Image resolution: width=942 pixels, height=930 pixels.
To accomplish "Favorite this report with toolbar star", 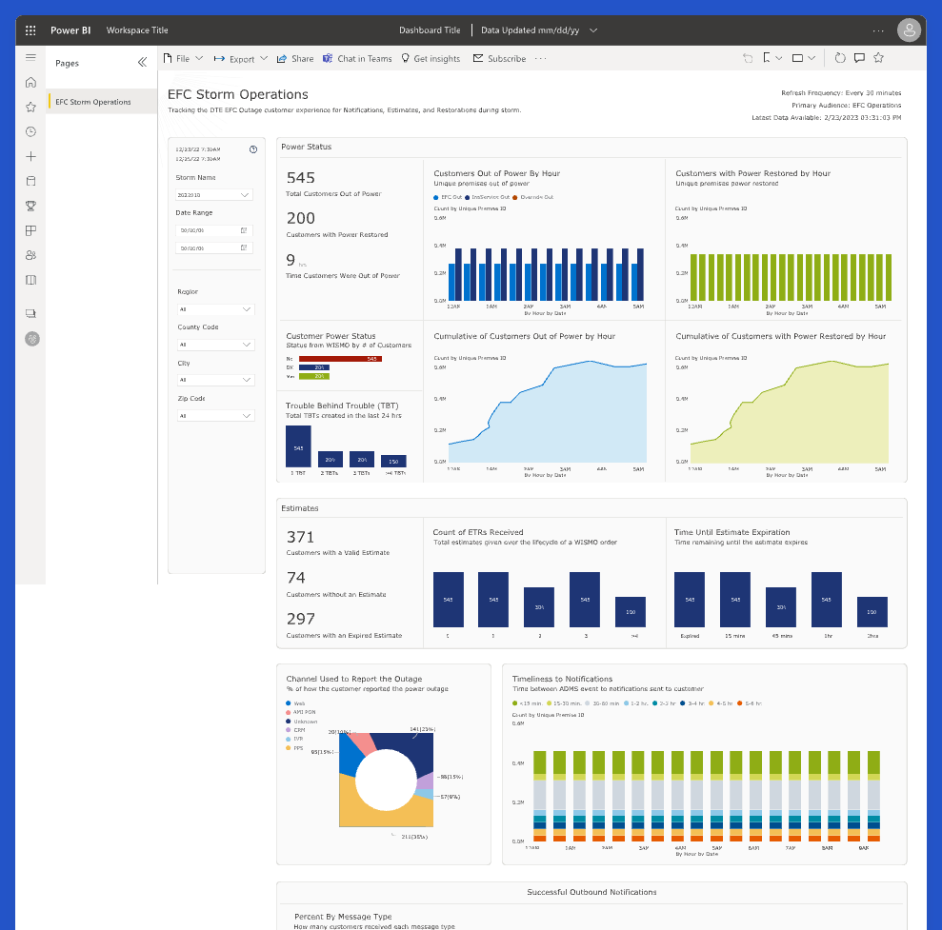I will click(879, 58).
